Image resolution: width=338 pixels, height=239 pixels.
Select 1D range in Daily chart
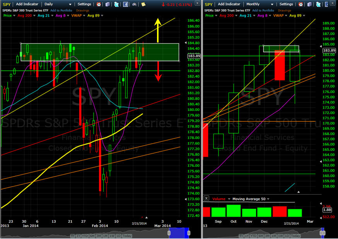[118, 236]
